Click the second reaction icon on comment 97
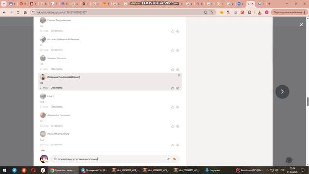Viewport: 309px width, 174px height. coord(178,50)
